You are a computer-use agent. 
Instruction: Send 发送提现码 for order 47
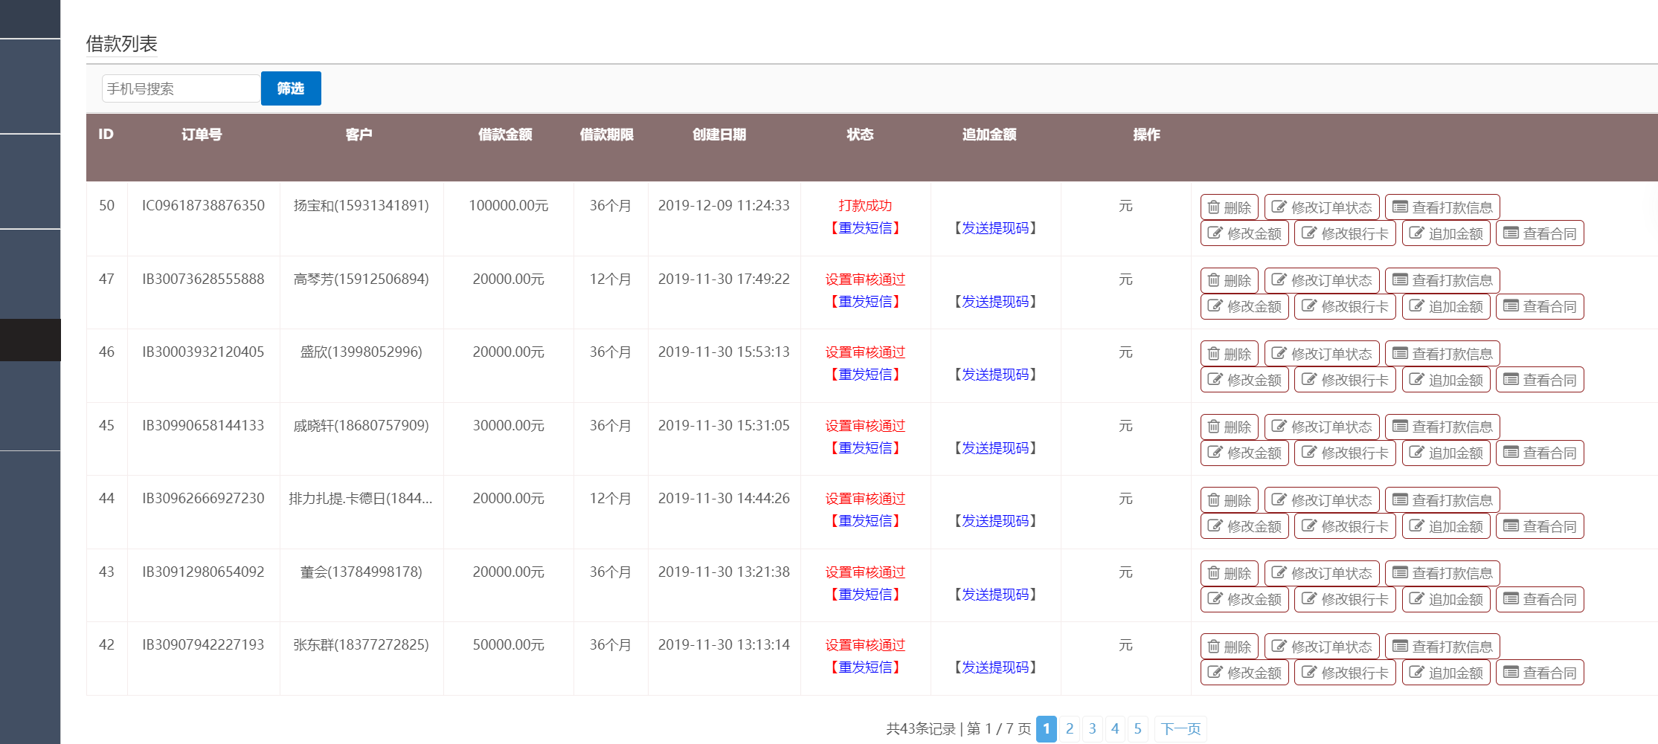tap(995, 302)
